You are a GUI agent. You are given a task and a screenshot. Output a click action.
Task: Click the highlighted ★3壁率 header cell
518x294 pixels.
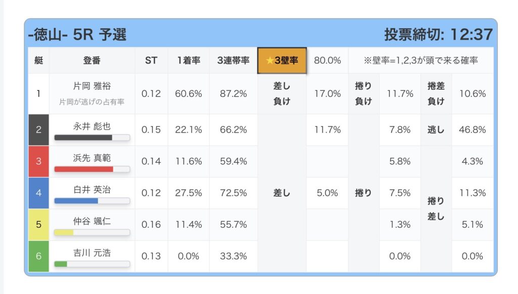click(282, 61)
